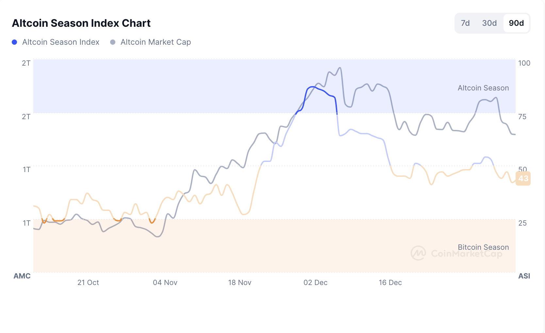
Task: Toggle the Altcoin Season Index series label
Action: [61, 42]
